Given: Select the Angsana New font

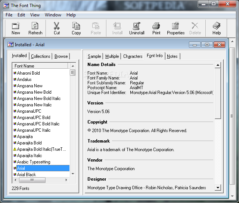Looking at the screenshot, I should (x=30, y=86).
